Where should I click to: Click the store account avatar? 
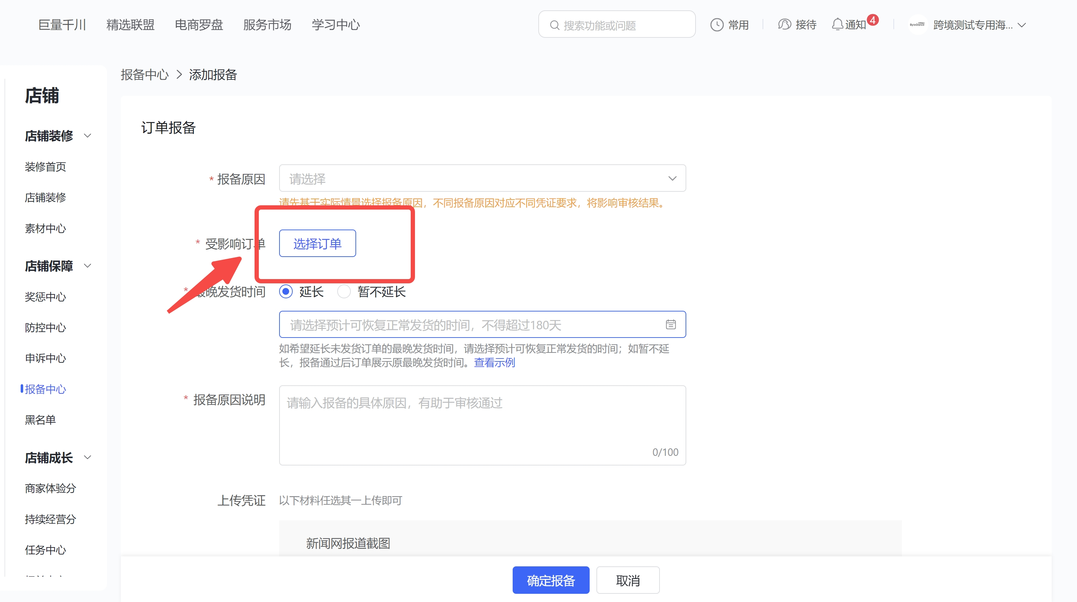click(918, 24)
